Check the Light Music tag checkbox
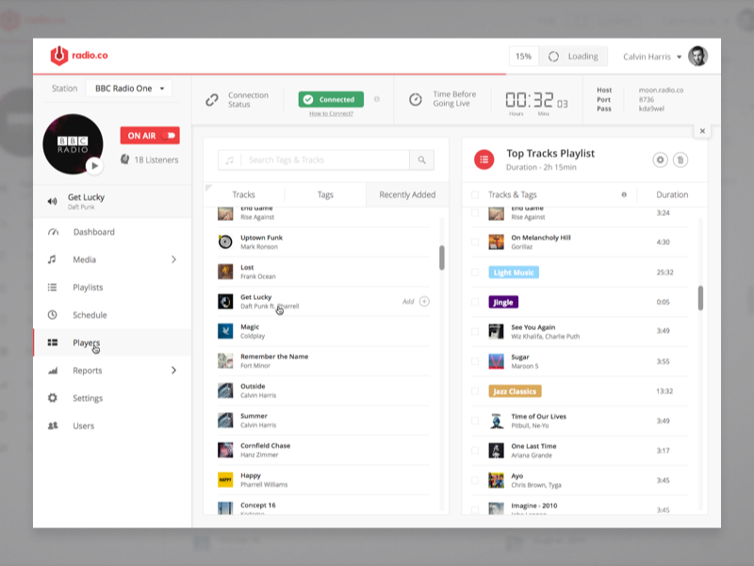The image size is (754, 566). pos(475,272)
